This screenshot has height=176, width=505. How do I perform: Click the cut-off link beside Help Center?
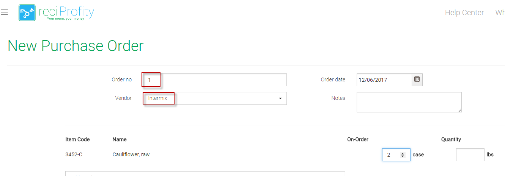pos(500,13)
